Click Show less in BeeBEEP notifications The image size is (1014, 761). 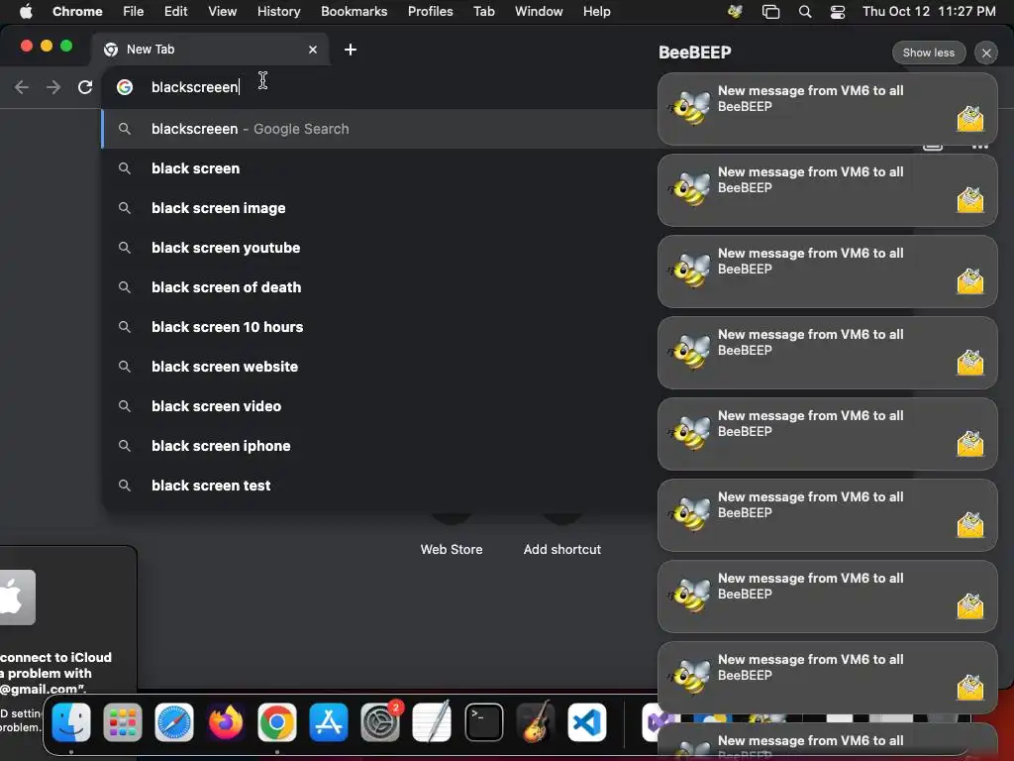tap(929, 53)
